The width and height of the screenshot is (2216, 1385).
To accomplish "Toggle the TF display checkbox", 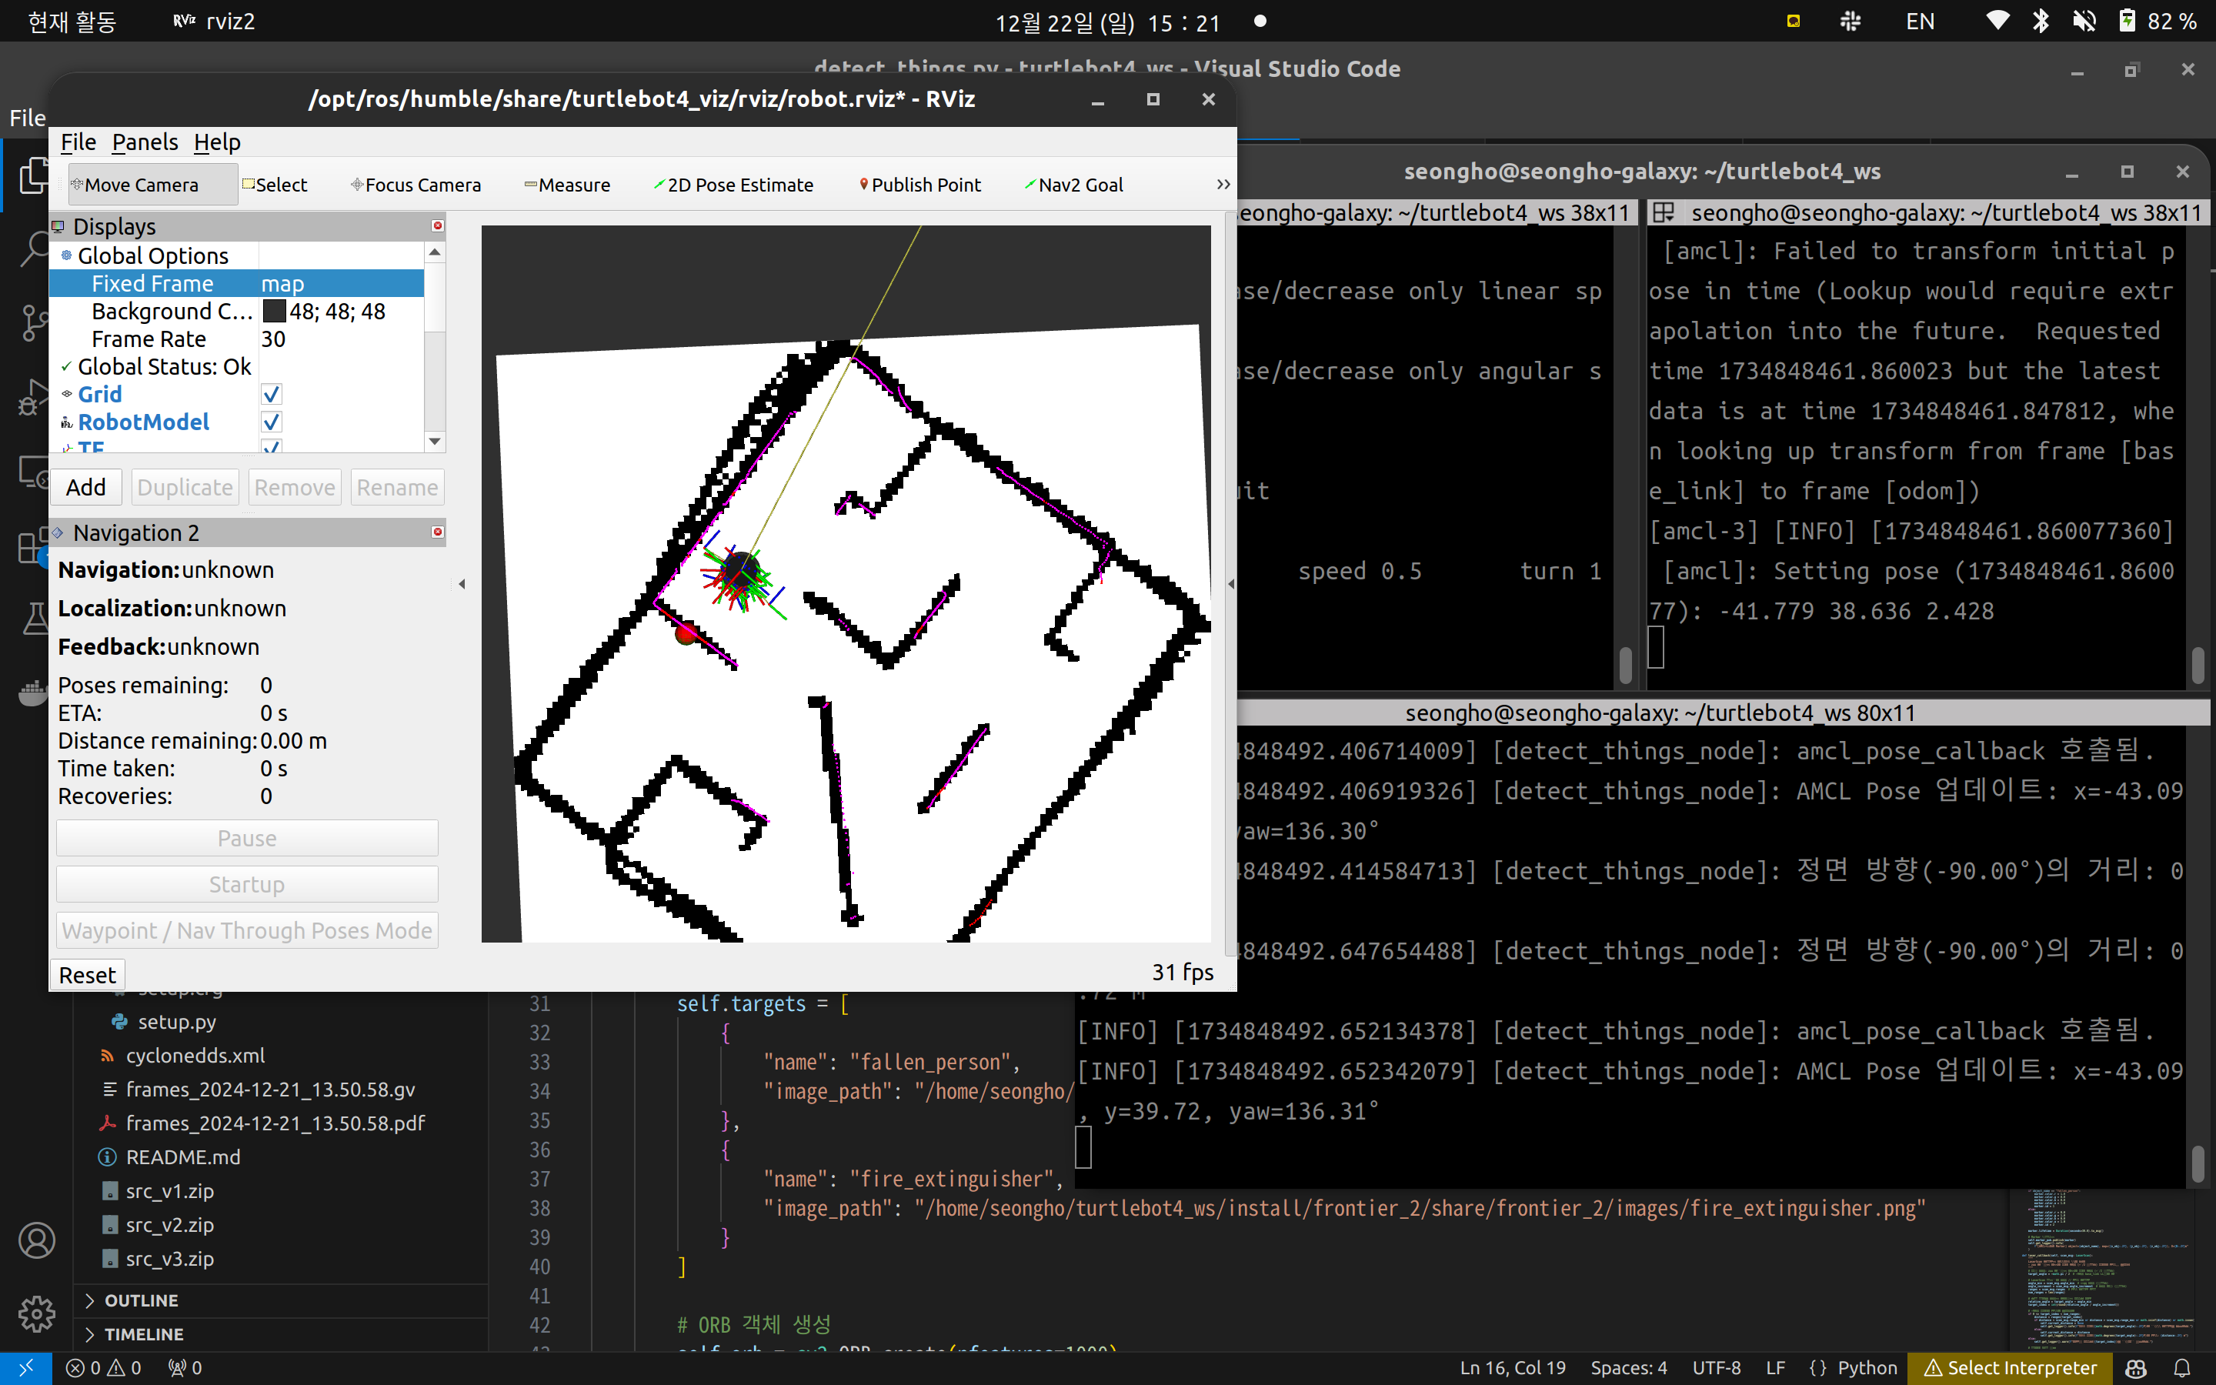I will pyautogui.click(x=271, y=447).
